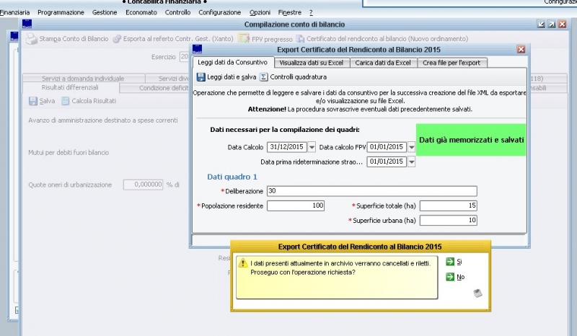Click No text to cancel operation
This screenshot has height=336, width=577.
[461, 277]
